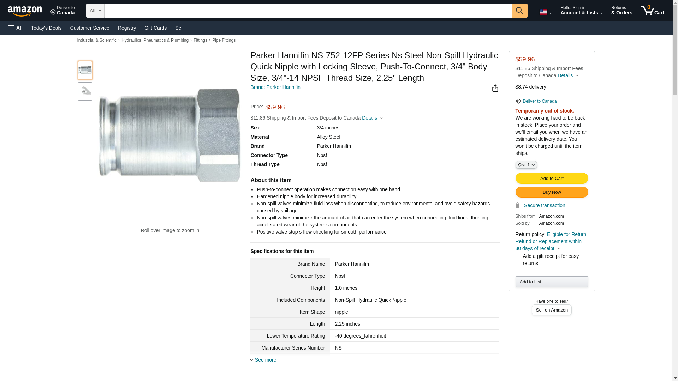
Task: Open the US flag language selector
Action: tap(545, 12)
